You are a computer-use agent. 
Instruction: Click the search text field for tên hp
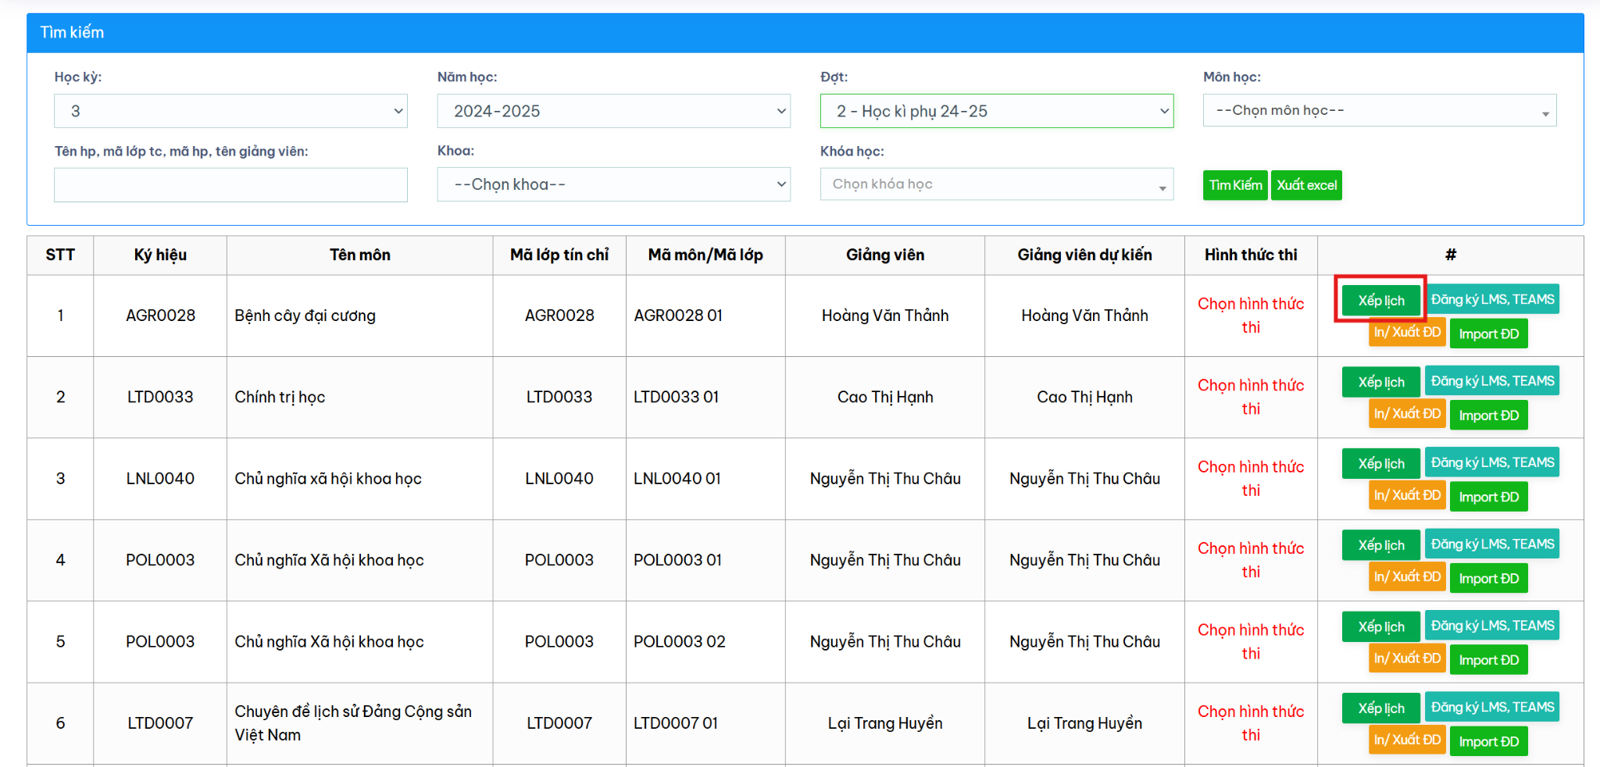pyautogui.click(x=230, y=185)
